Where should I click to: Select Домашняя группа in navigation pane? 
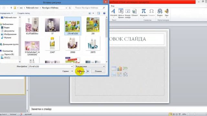tap(10, 44)
